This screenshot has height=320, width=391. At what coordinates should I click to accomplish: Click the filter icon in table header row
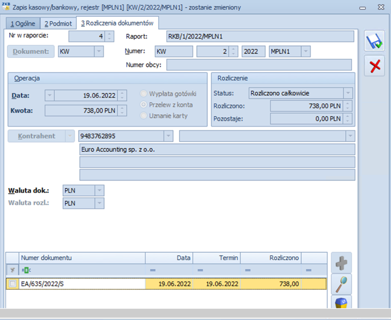pos(13,270)
